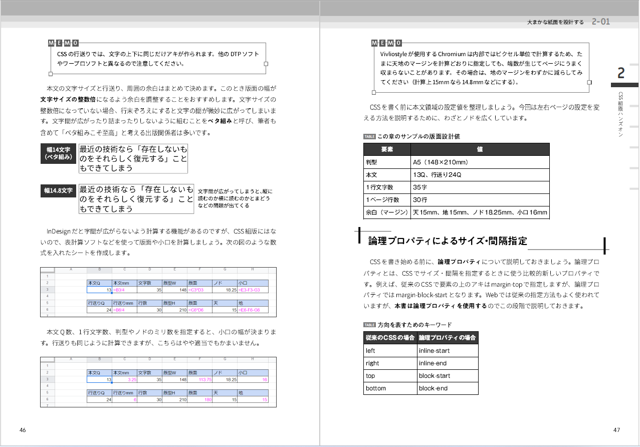Click the 2-01 page header tab

click(x=596, y=22)
